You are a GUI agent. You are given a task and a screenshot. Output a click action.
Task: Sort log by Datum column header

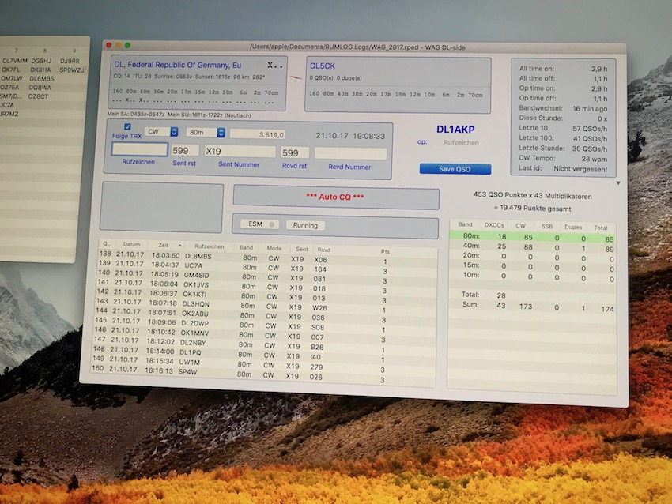(x=131, y=245)
